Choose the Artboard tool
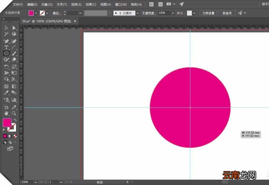 [x=6, y=107]
